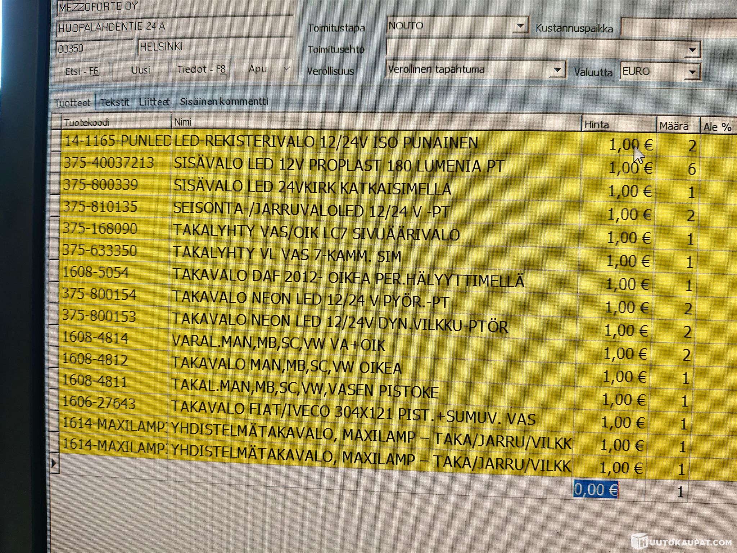
Task: Open the Liitteet tab
Action: tap(154, 102)
